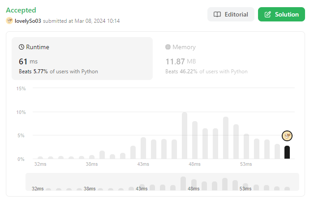Click the 32ms label on main chart axis

click(40, 164)
